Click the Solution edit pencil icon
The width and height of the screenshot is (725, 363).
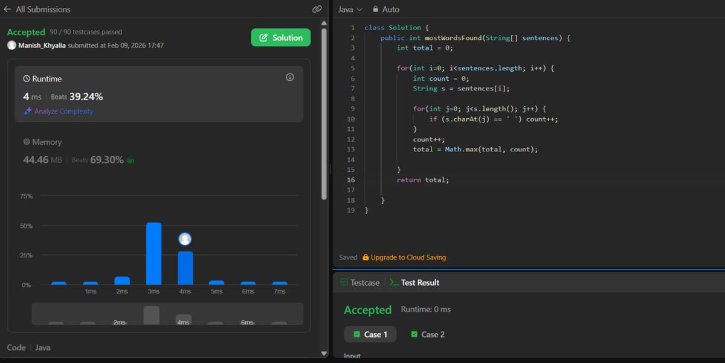263,37
